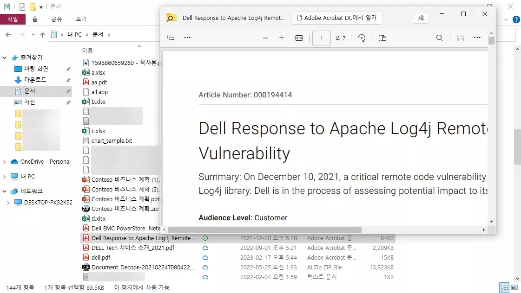This screenshot has width=521, height=293.
Task: Go back in Explorer navigation
Action: point(9,34)
